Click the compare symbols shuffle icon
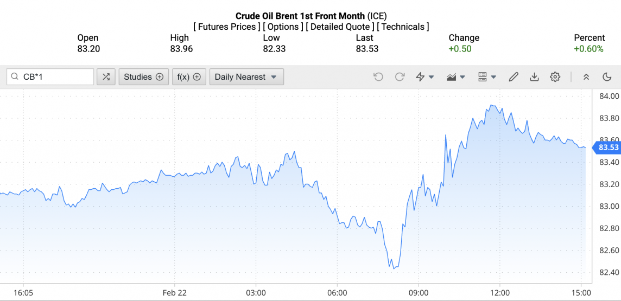621x301 pixels. click(106, 77)
